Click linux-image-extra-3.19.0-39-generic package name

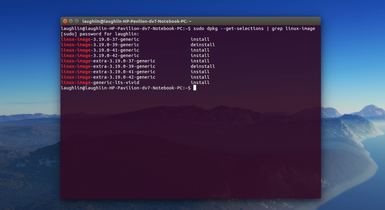coord(108,66)
